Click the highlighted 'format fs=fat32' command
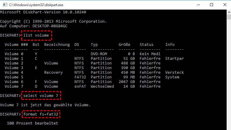Viewport: 231px width, 130px height. coord(42,114)
